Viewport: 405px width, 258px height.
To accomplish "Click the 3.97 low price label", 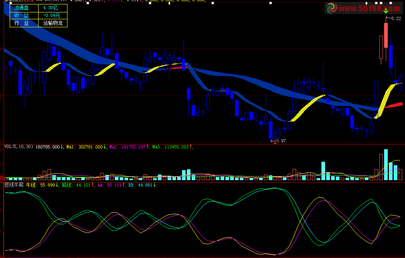I will [x=281, y=141].
